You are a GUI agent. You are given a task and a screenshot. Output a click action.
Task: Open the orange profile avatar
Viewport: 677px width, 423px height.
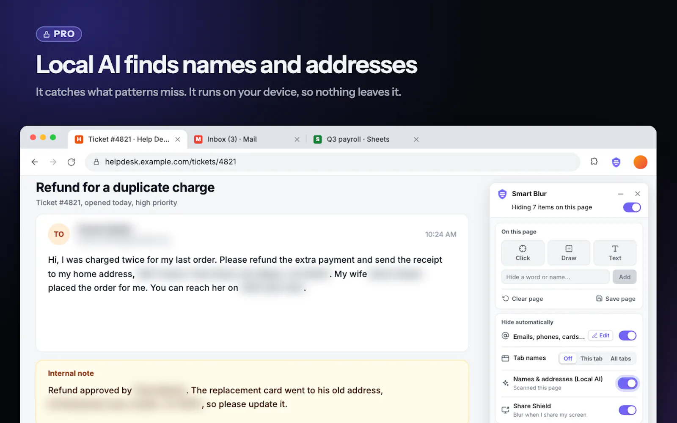tap(640, 162)
